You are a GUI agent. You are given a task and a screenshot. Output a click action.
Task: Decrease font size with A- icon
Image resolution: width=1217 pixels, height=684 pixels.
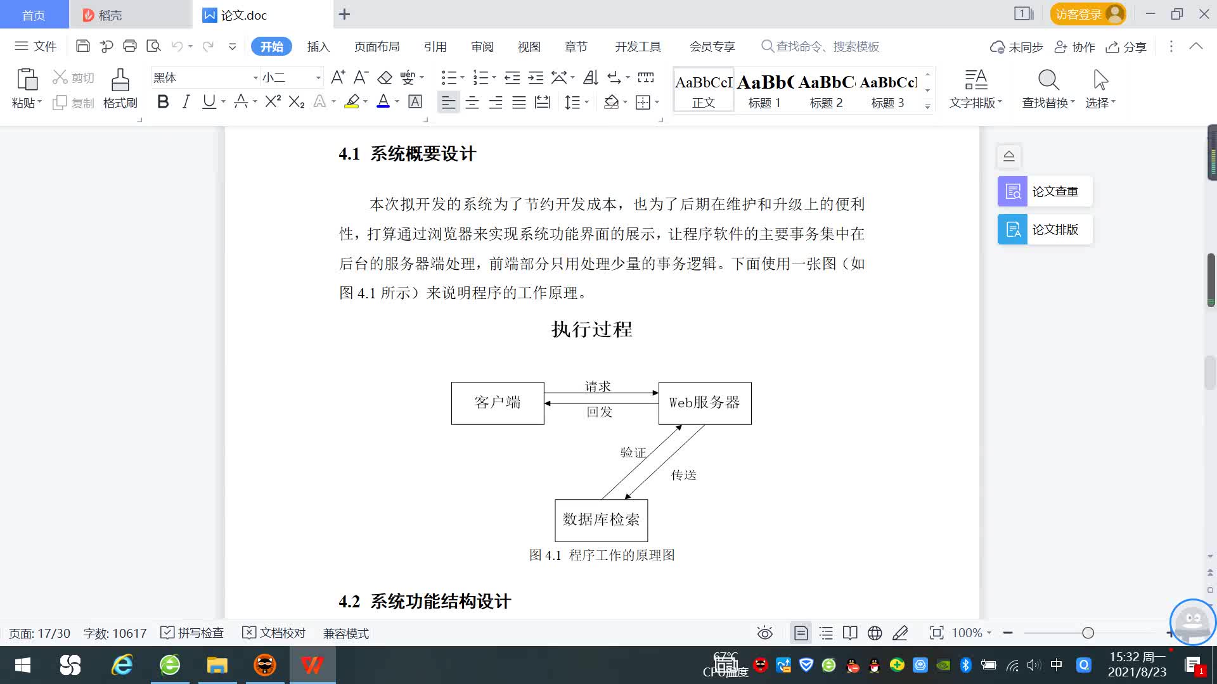[361, 77]
